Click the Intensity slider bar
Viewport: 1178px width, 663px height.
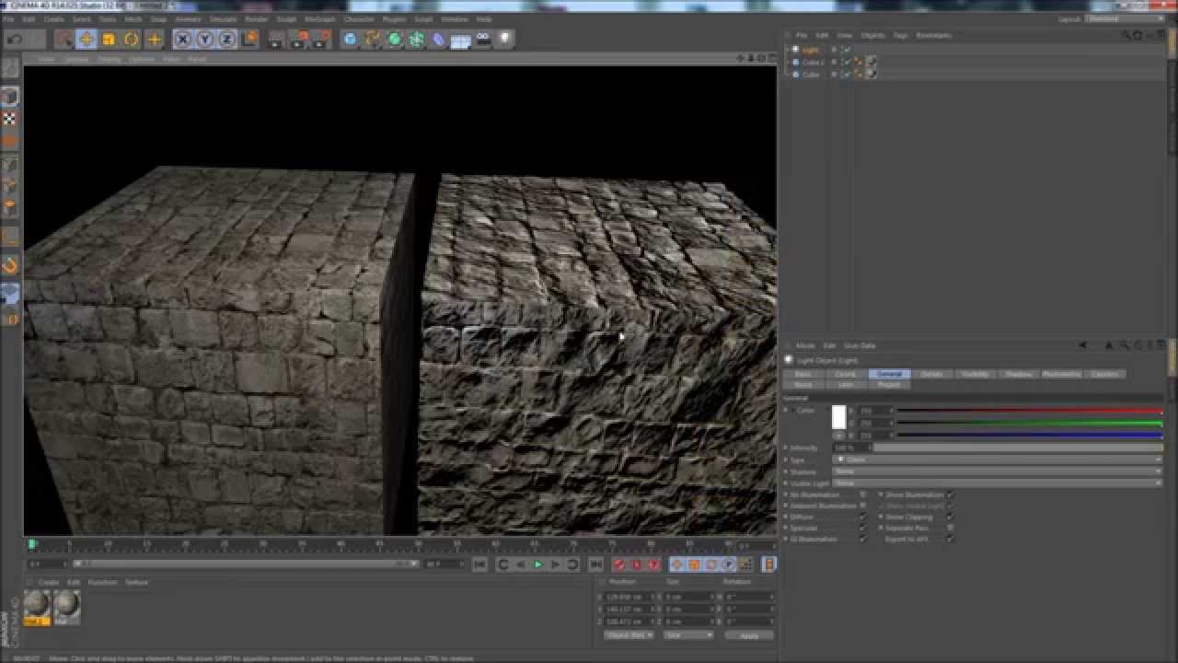(x=1017, y=448)
